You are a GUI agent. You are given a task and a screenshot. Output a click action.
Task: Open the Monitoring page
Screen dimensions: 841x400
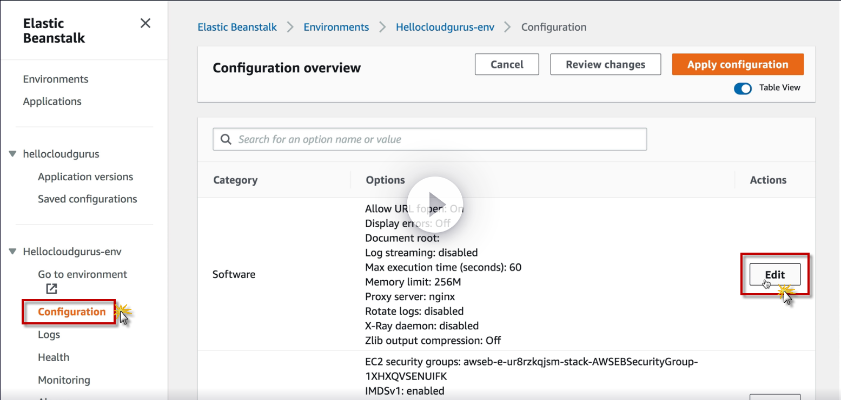point(64,380)
